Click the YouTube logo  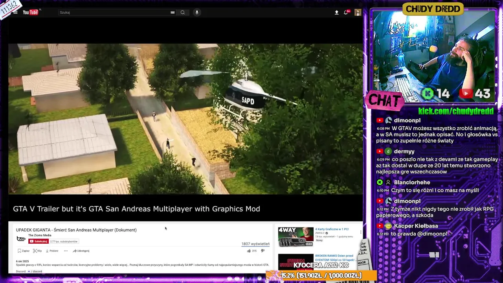(x=31, y=13)
